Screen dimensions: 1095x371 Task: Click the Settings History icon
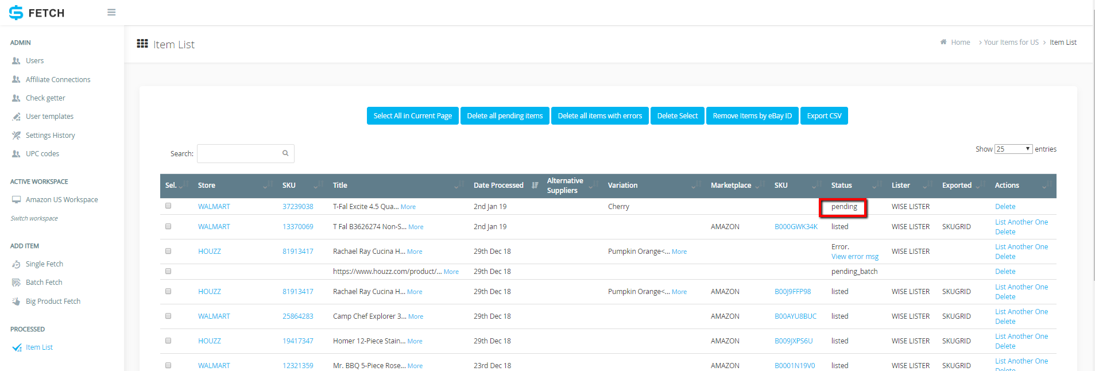pyautogui.click(x=16, y=136)
